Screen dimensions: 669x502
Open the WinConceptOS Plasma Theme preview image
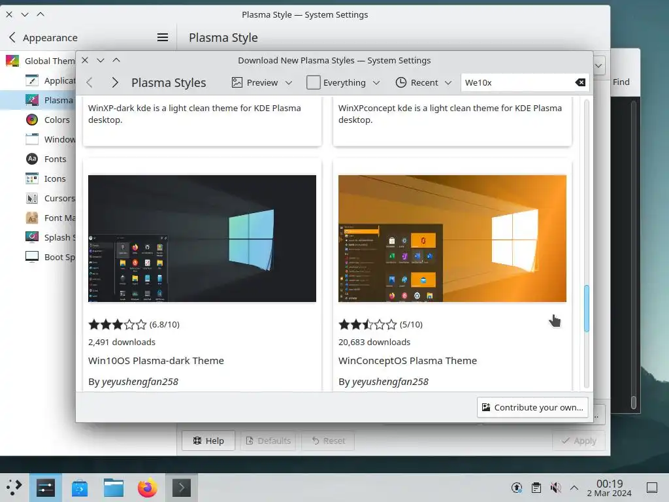click(x=452, y=238)
